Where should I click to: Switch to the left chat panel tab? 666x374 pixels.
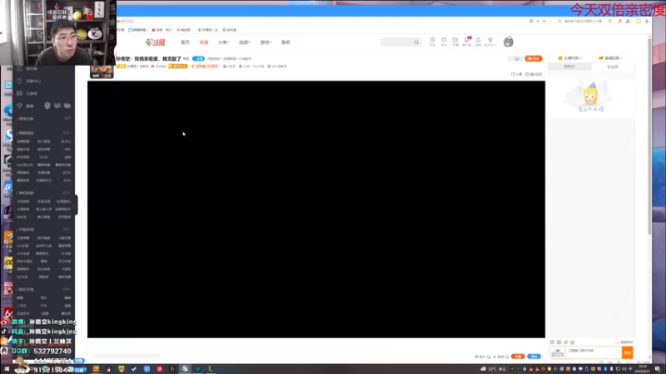(x=569, y=66)
